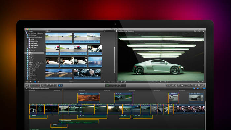This screenshot has height=130, width=231.
Task: Toggle audio skimming in the timeline
Action: [x=198, y=89]
